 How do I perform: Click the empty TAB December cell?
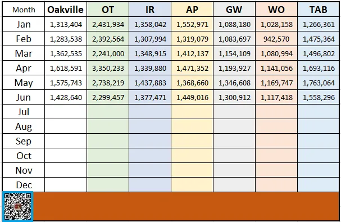click(319, 184)
